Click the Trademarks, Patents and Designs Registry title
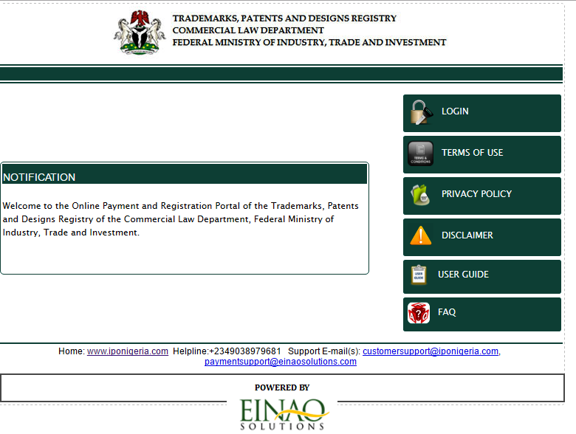 [x=284, y=18]
